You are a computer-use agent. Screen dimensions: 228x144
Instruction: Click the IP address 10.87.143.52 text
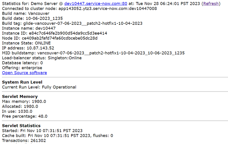(x=28, y=48)
